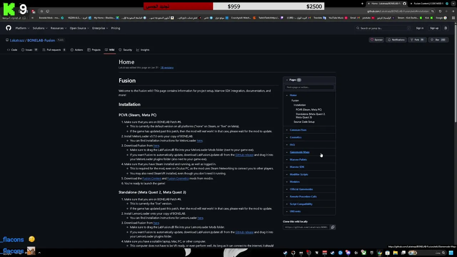Viewport: 457px width, 257px height.
Task: Click the Chrome icon in the taskbar
Action: (x=379, y=253)
